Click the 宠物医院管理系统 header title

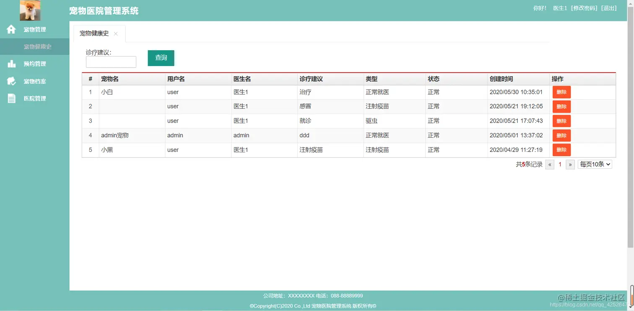(104, 11)
